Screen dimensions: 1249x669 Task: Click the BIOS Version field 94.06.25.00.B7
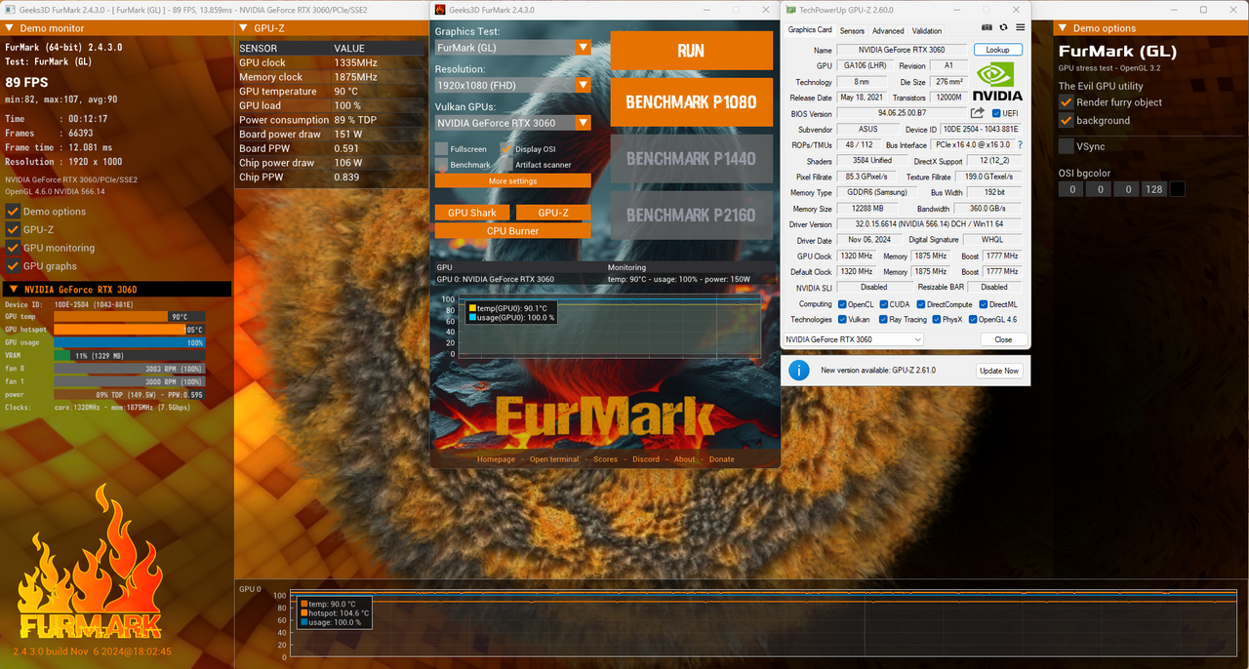(x=902, y=113)
